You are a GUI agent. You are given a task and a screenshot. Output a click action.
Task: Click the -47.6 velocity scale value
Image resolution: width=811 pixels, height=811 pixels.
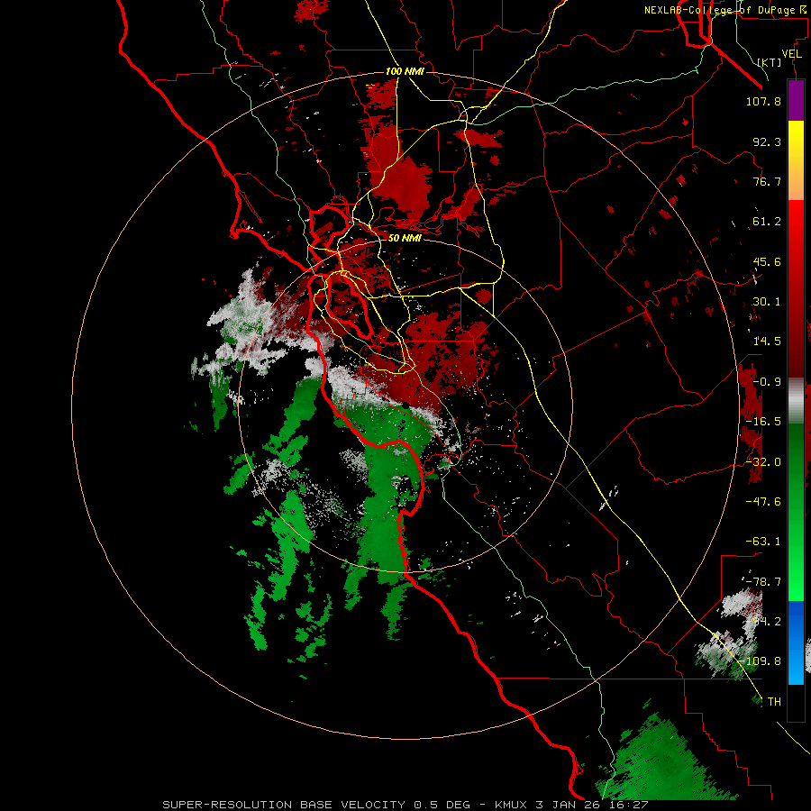[763, 502]
